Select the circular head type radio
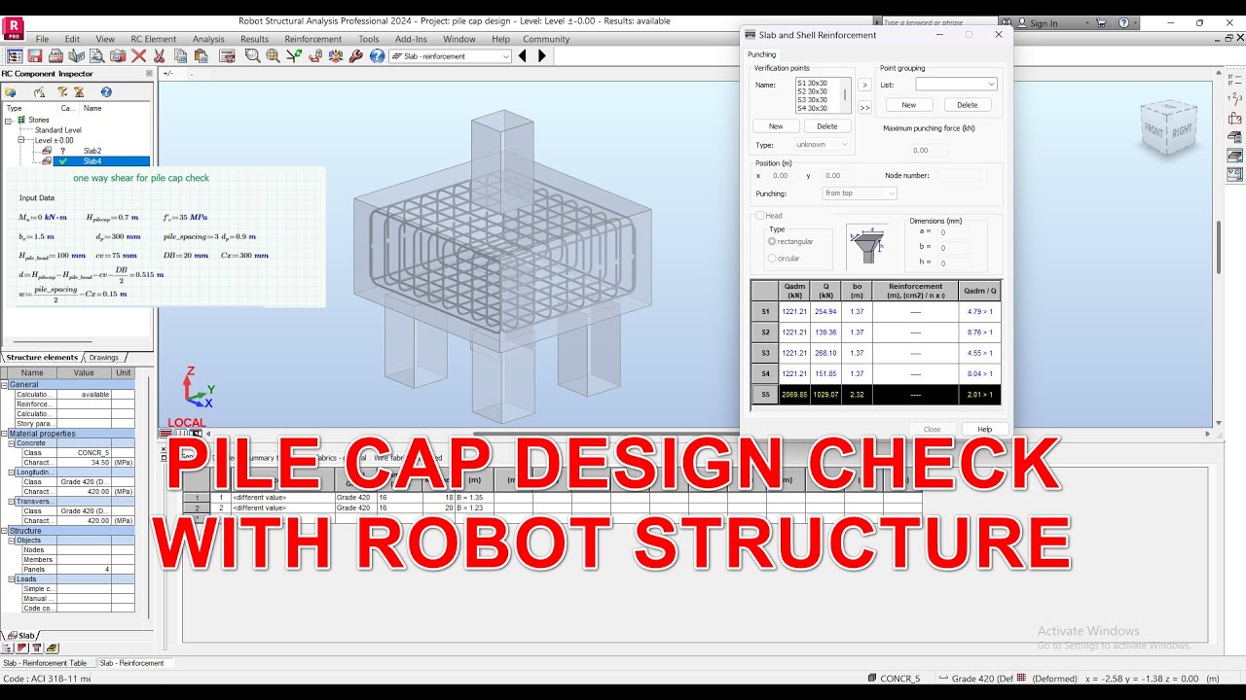The image size is (1246, 700). pos(772,258)
